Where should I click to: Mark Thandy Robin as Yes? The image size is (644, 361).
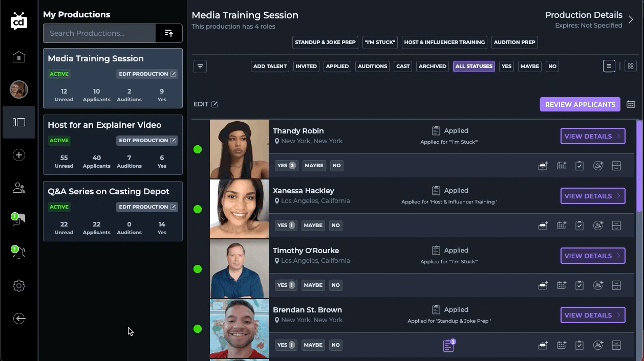286,166
